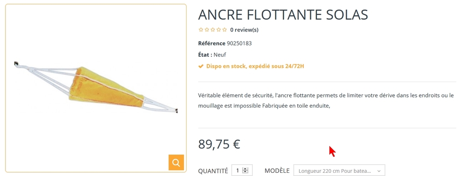Rate one star on the review stars
The height and width of the screenshot is (176, 467).
tap(201, 30)
